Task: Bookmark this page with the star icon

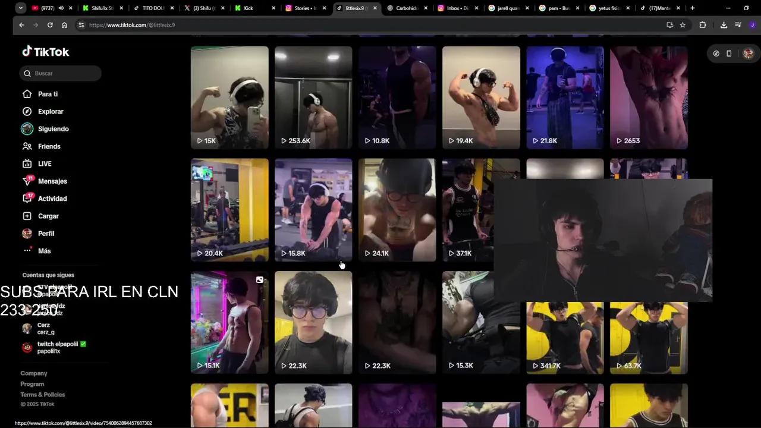Action: (683, 25)
